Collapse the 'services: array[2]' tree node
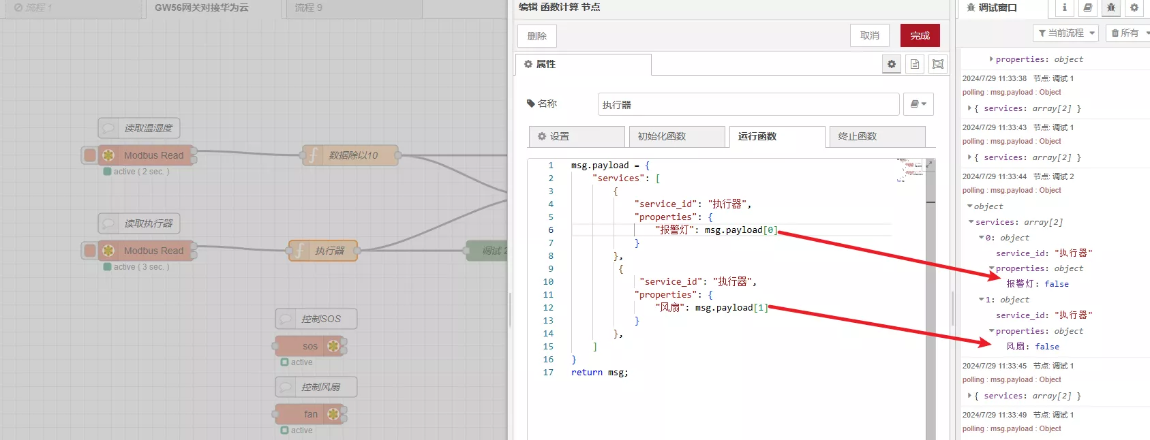This screenshot has height=440, width=1150. pos(971,222)
